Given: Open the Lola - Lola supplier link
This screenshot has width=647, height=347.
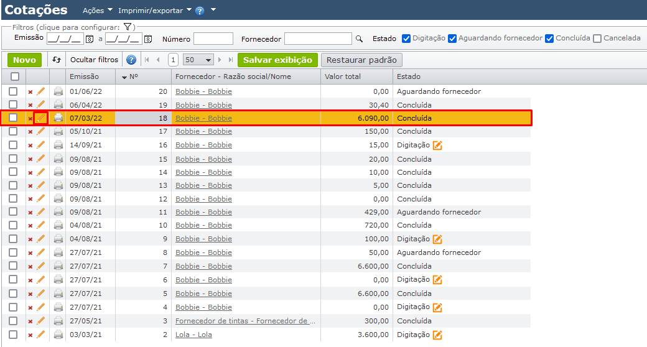Looking at the screenshot, I should tap(193, 334).
